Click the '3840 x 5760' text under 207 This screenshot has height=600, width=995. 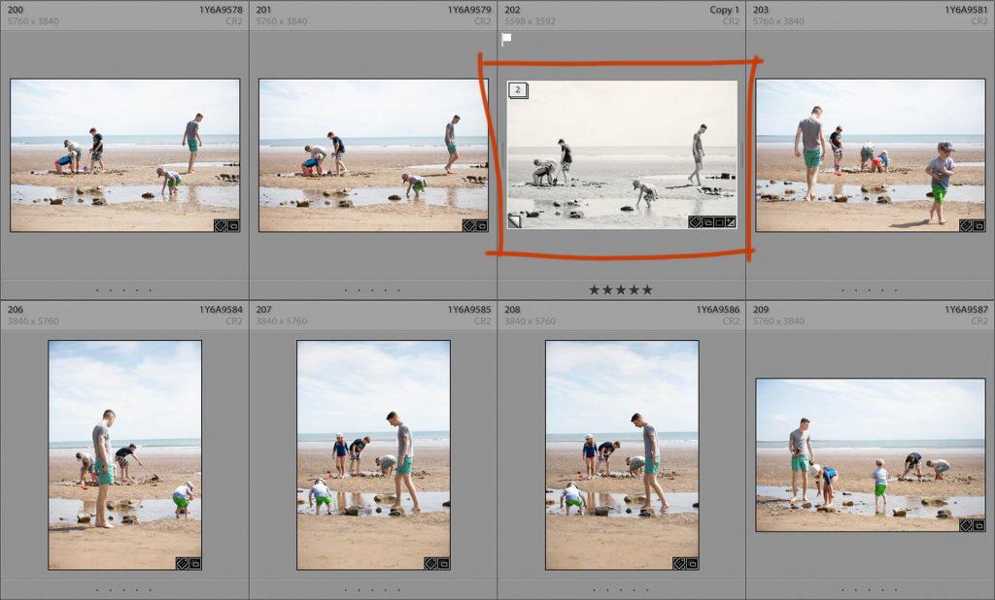[x=282, y=321]
